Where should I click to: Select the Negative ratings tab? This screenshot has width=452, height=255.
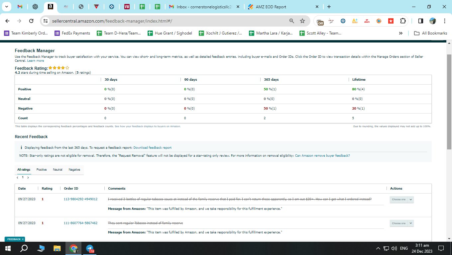[x=74, y=170]
